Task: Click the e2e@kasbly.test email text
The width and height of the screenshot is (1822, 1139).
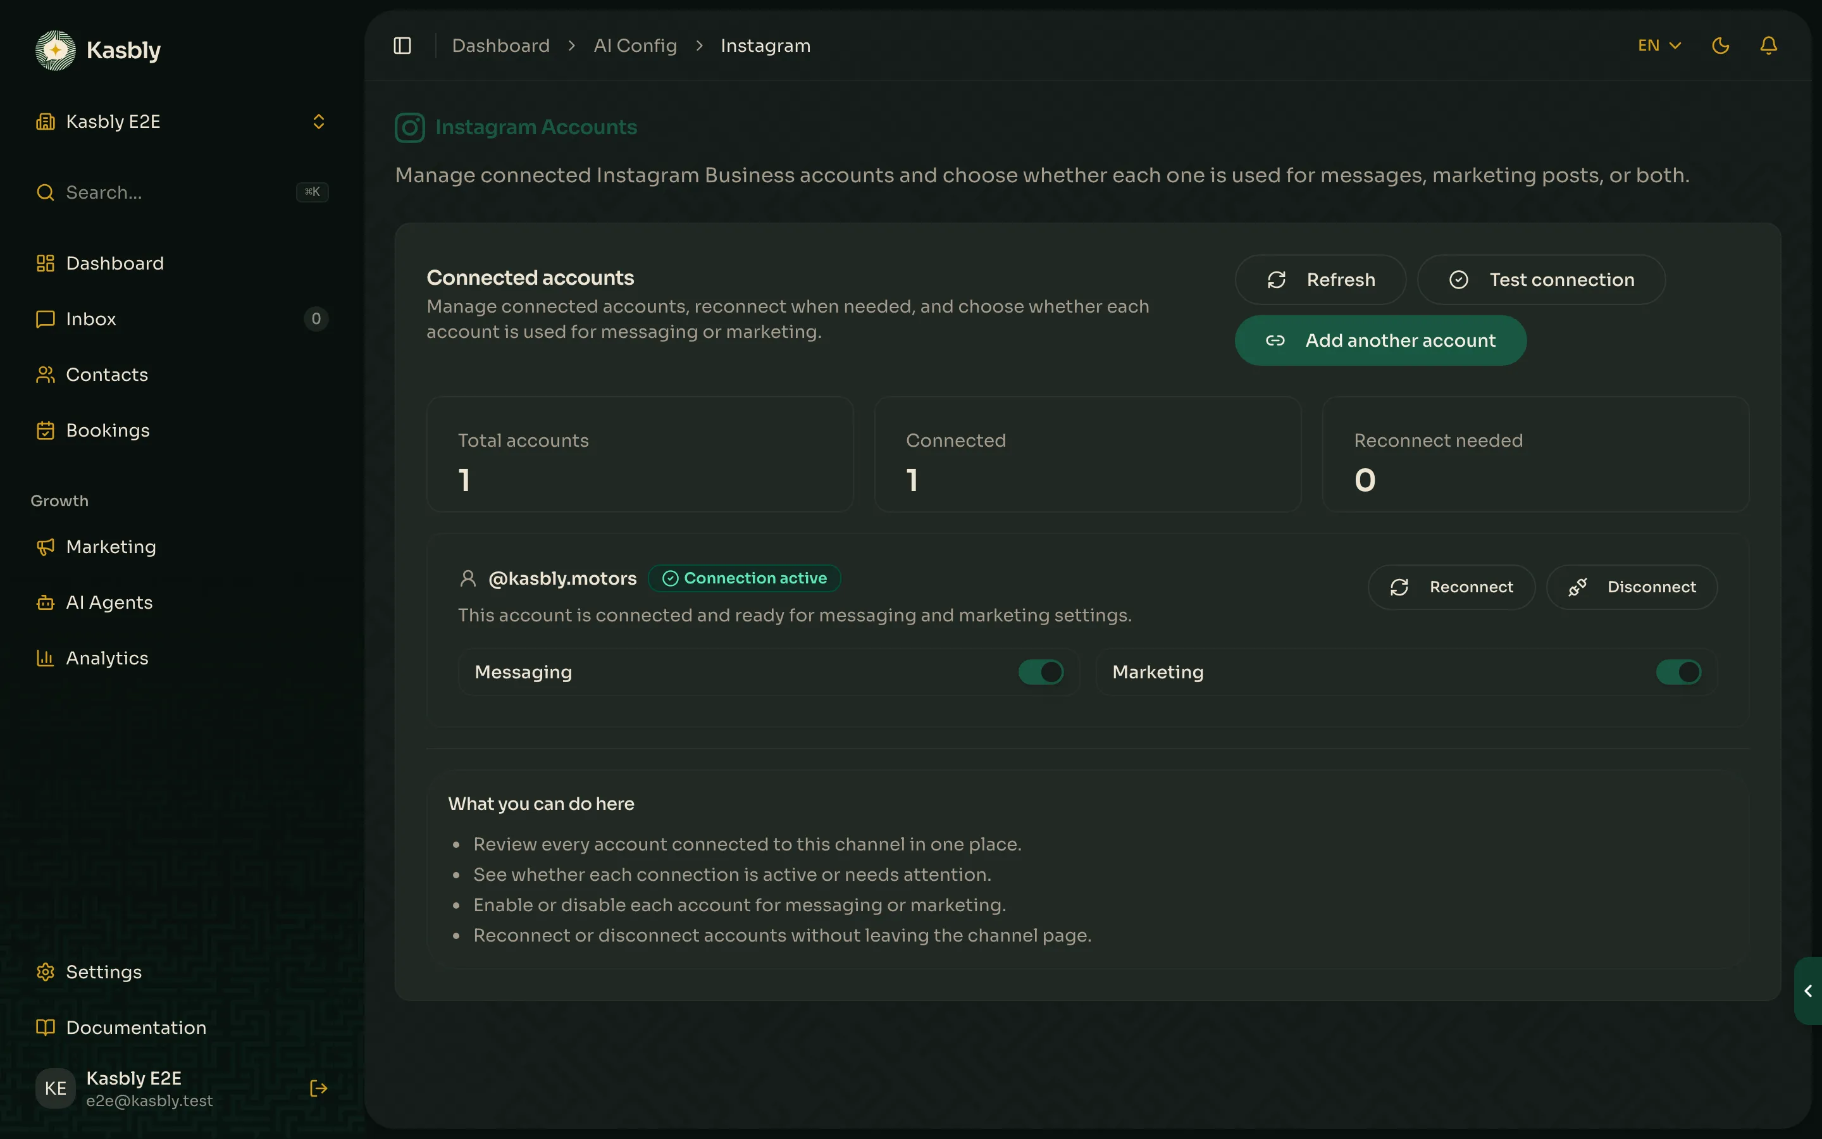Action: coord(149,1100)
